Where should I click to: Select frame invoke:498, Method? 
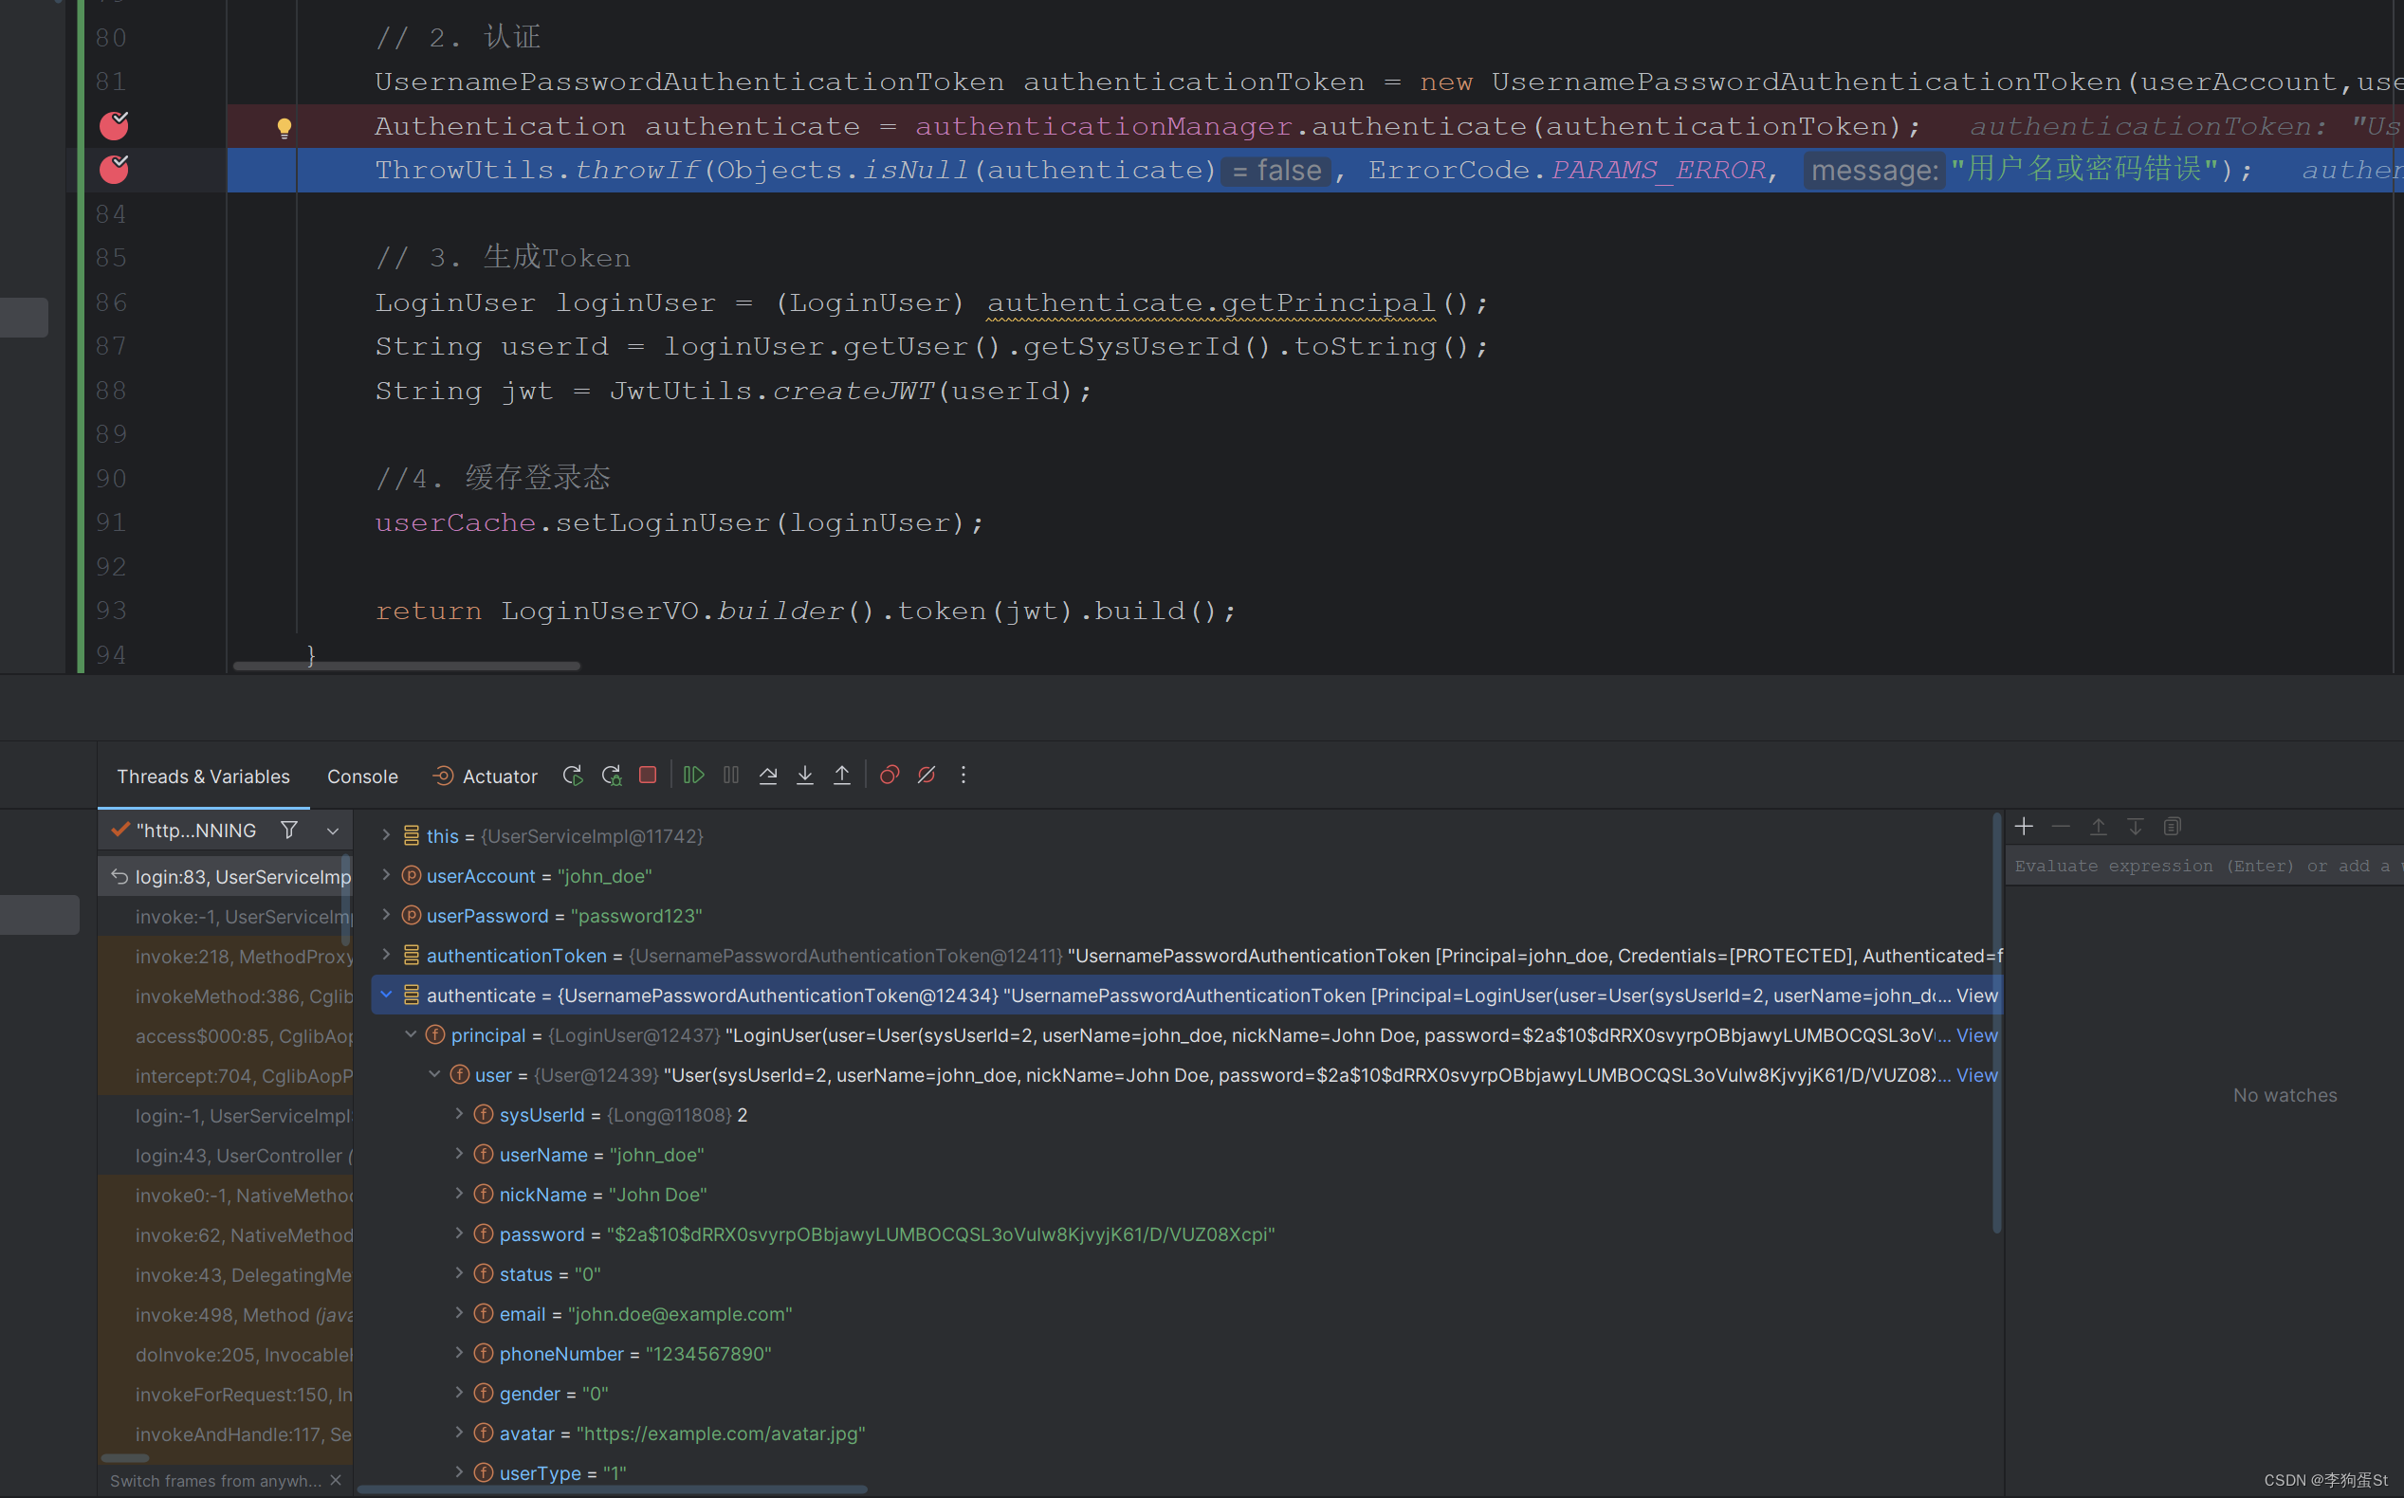226,1315
